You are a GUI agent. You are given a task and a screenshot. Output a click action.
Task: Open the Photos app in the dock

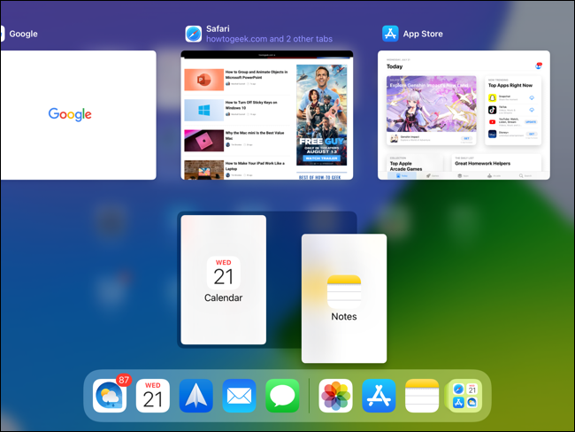[335, 396]
